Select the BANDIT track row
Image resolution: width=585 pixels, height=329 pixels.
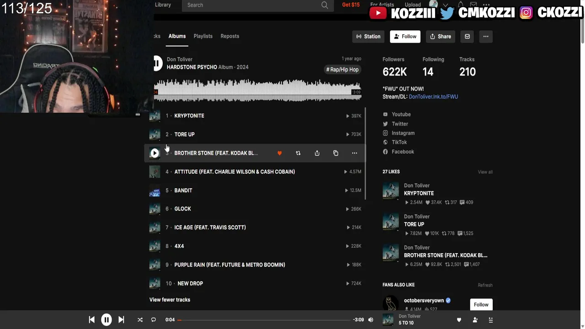(255, 190)
